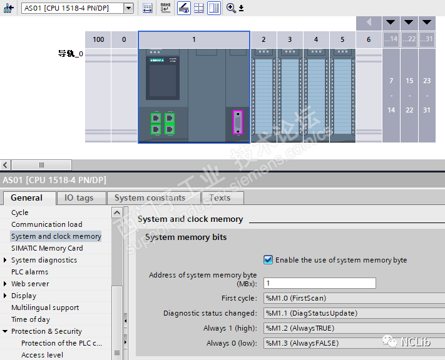The width and height of the screenshot is (445, 360).
Task: Click the tree scrollbar up arrow
Action: coord(117,212)
